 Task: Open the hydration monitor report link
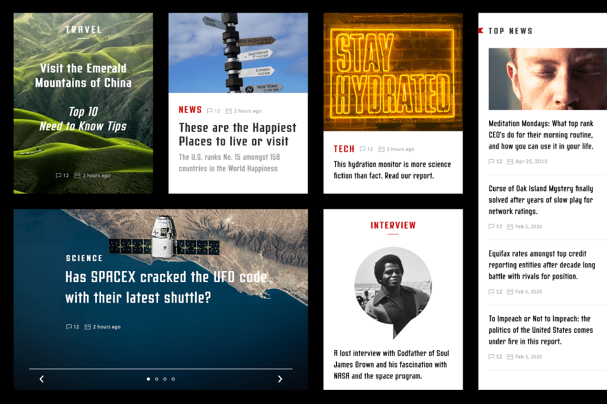coord(392,170)
